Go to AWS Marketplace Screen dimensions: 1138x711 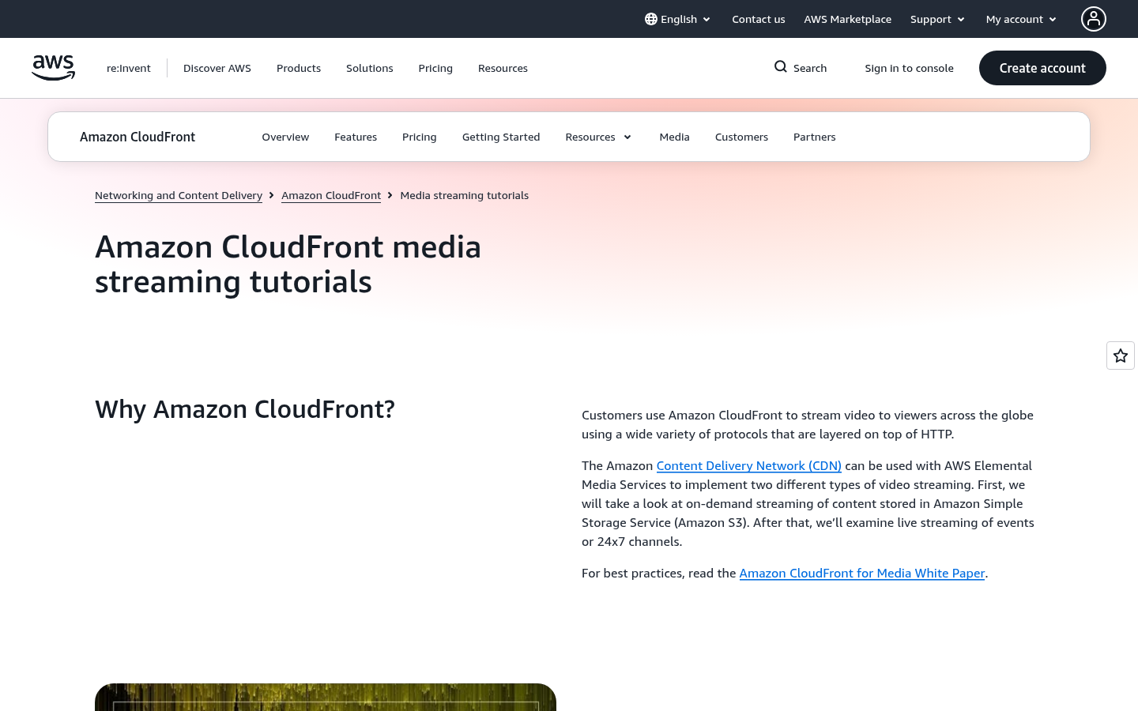point(847,19)
